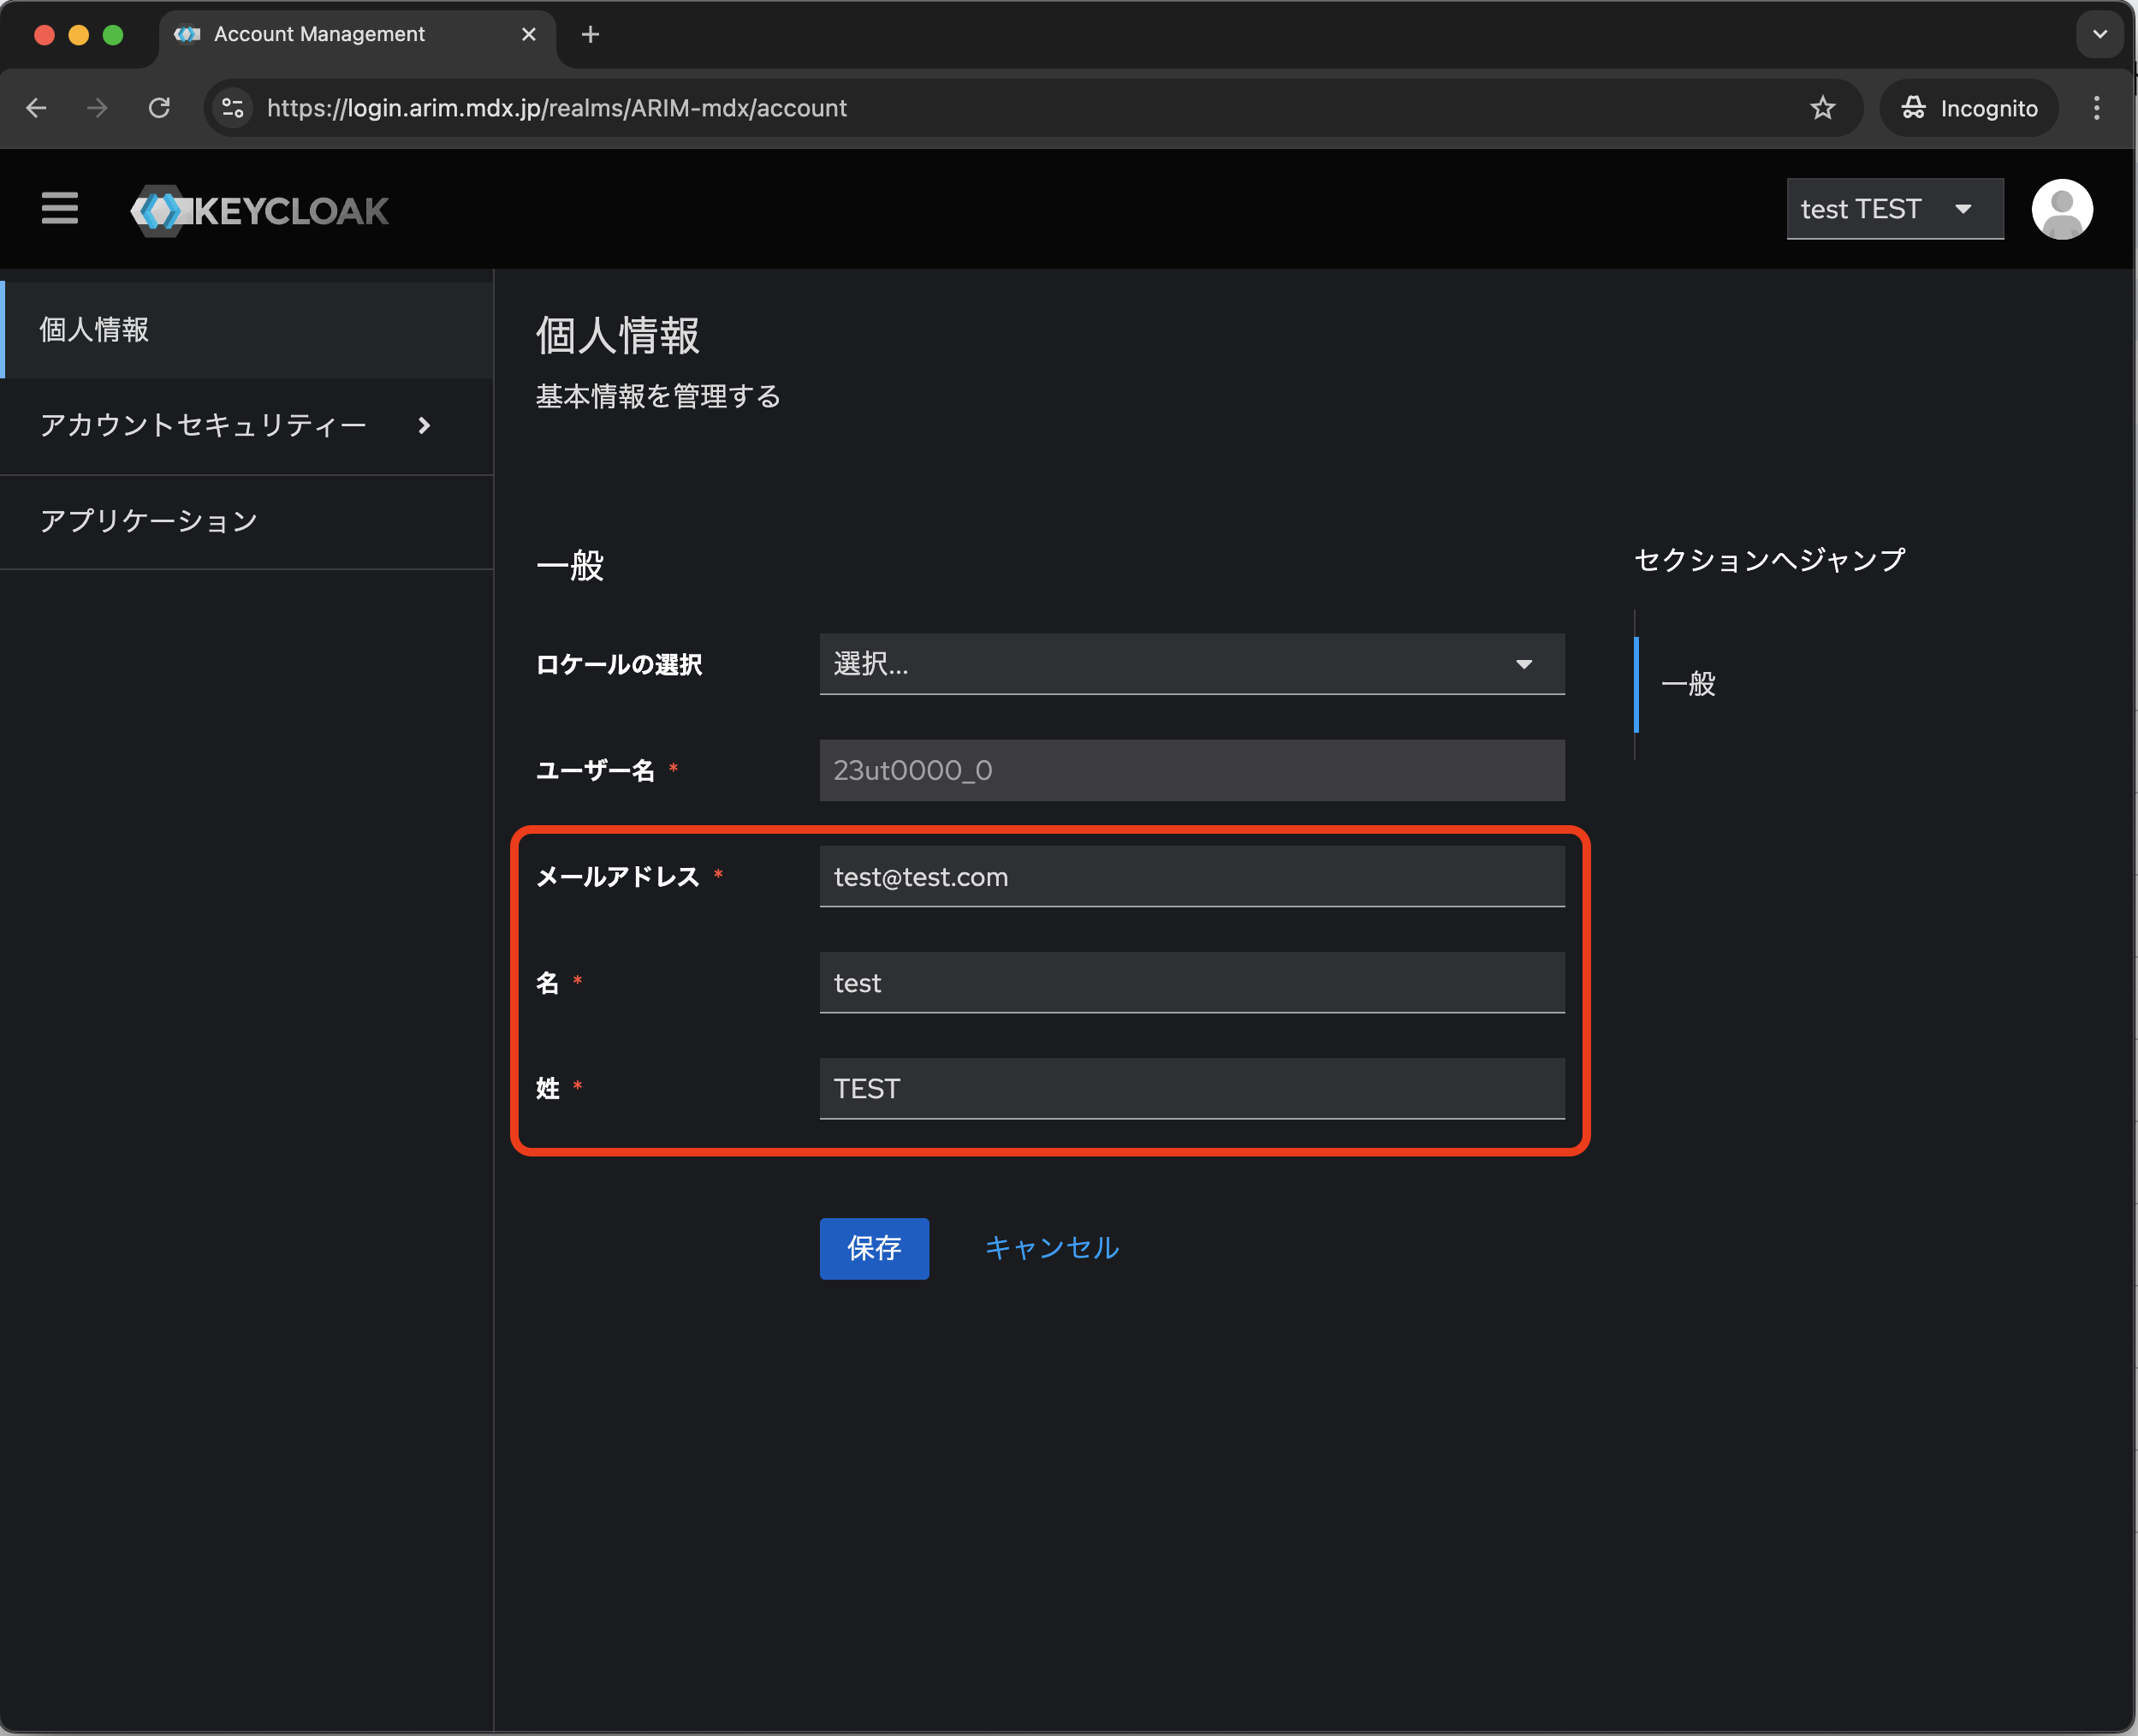Image resolution: width=2138 pixels, height=1736 pixels.
Task: Click the メールアドレス input field
Action: tap(1191, 877)
